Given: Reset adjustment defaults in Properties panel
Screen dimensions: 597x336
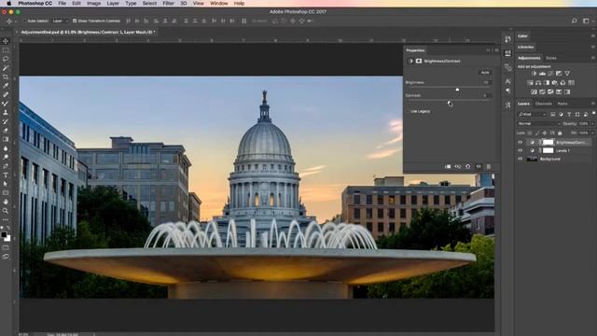Looking at the screenshot, I should pyautogui.click(x=468, y=166).
